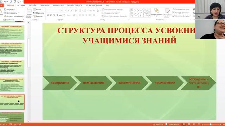Image resolution: width=225 pixels, height=126 pixels.
Task: Click the font name combo box
Action: point(53,11)
